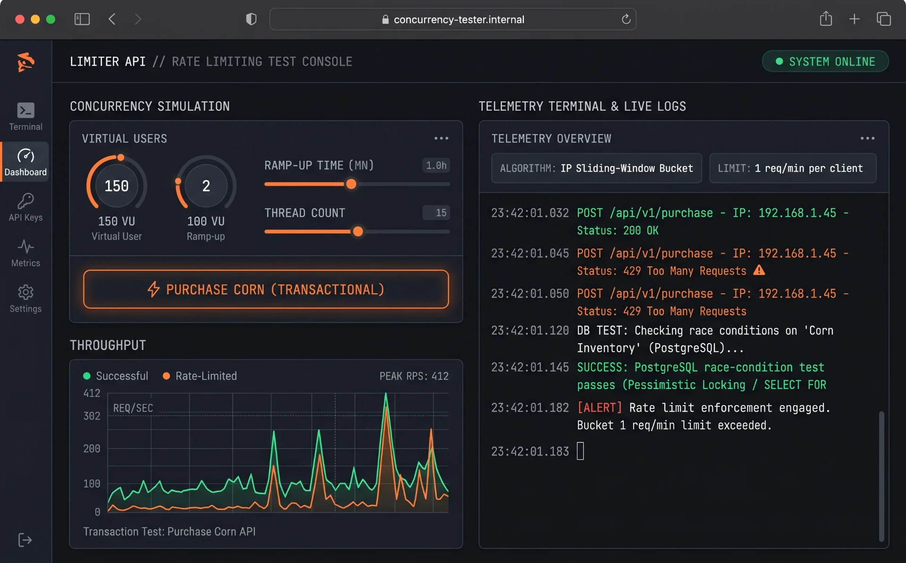Screen dimensions: 906x563
Task: Toggle the Successful legend series
Action: (x=116, y=376)
